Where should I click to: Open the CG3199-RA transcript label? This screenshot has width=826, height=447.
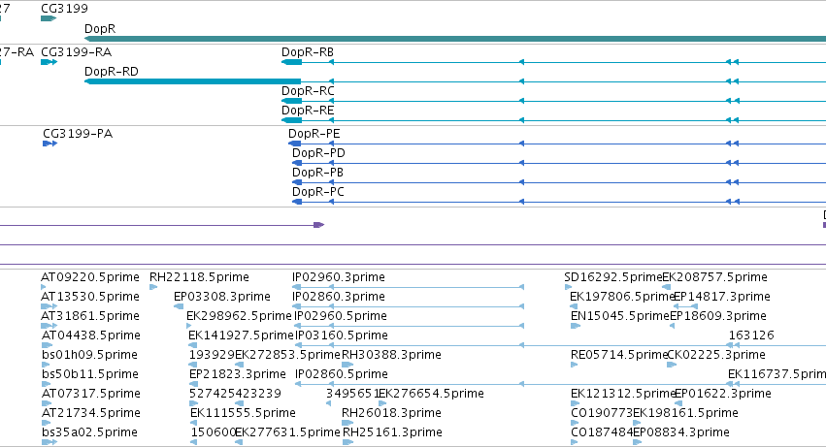77,52
